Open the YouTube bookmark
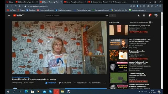 tap(11, 10)
